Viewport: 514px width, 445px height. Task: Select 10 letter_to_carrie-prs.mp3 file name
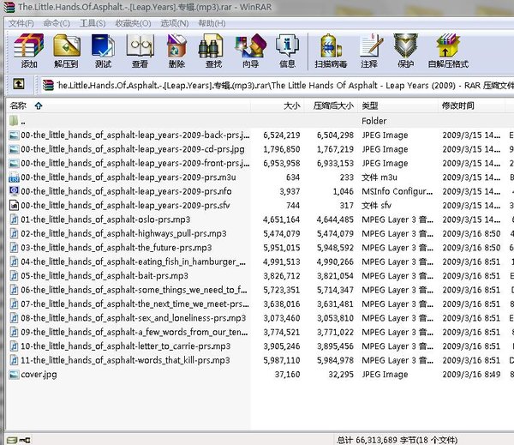126,346
